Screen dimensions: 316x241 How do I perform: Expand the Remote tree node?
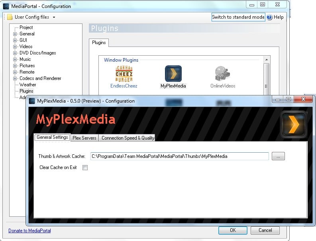tap(15, 72)
